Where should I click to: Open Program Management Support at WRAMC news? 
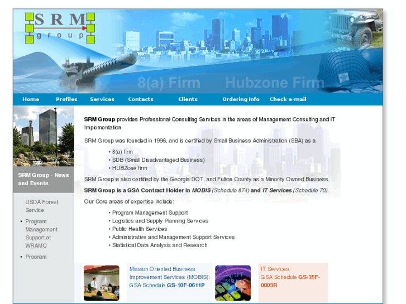click(x=41, y=233)
